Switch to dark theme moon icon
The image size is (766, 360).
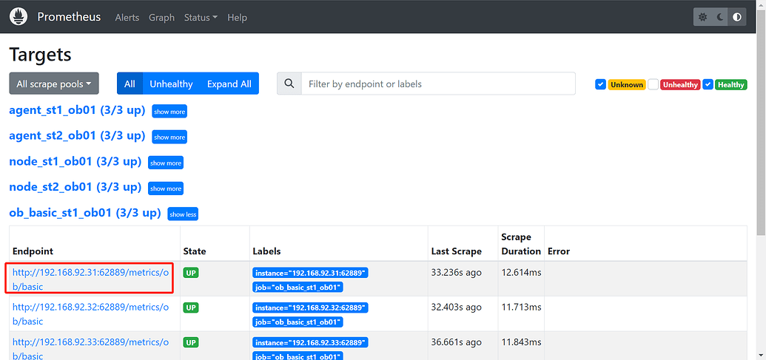tap(720, 17)
